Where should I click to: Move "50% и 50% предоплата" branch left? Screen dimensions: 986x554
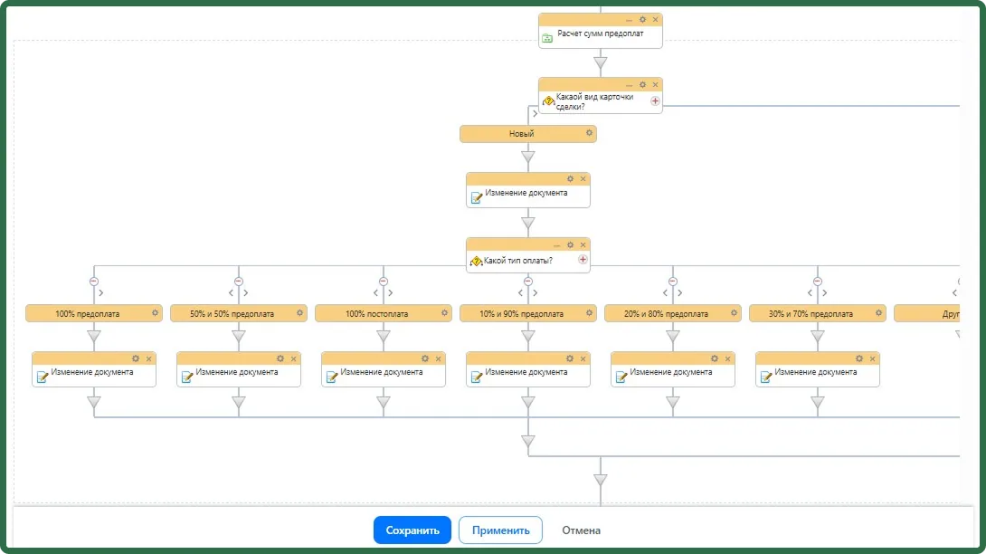click(232, 292)
